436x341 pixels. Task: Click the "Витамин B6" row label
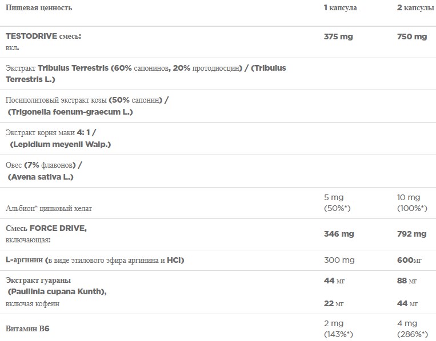(26, 328)
